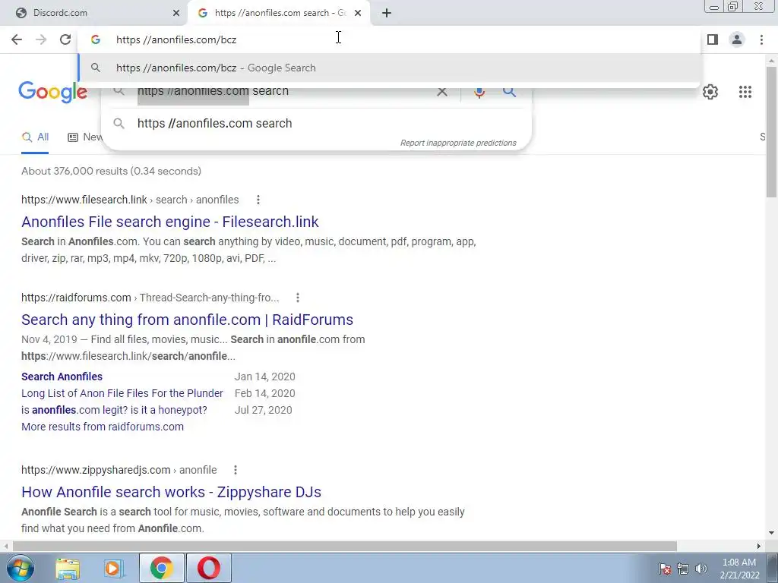778x583 pixels.
Task: Close the Discordc.com tab
Action: coord(176,13)
